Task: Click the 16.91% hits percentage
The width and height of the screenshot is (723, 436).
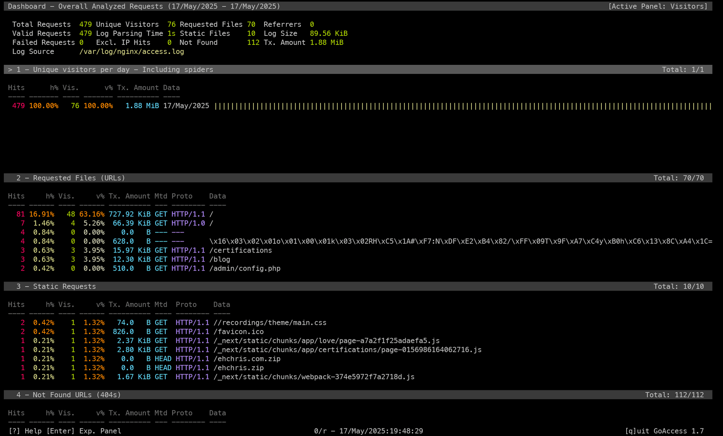Action: [x=41, y=214]
